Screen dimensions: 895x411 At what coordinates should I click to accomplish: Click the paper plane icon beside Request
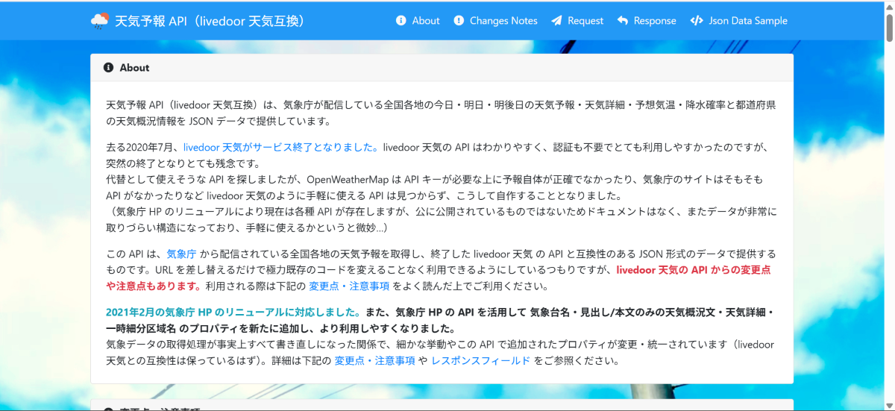(556, 21)
